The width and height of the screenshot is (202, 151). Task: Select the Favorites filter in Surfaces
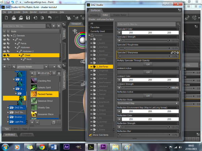[101, 28]
